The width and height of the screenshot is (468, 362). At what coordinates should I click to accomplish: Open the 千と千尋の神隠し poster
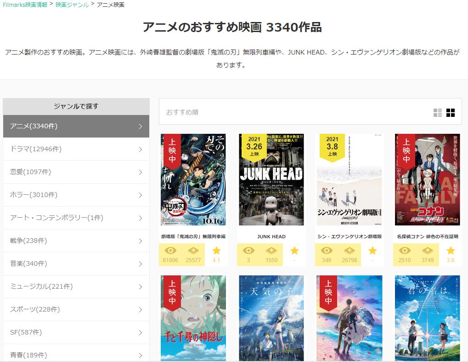click(193, 318)
